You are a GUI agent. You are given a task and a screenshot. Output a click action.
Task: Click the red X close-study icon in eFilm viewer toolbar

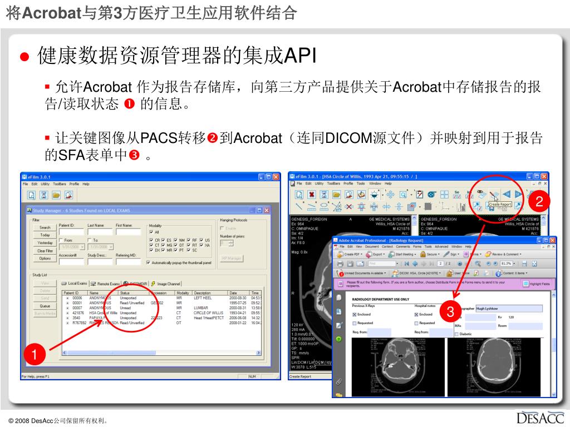(x=312, y=195)
